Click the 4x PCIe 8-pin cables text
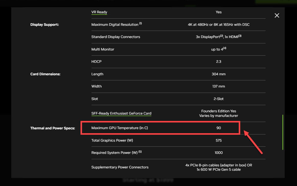The height and width of the screenshot is (186, 297). [219, 165]
